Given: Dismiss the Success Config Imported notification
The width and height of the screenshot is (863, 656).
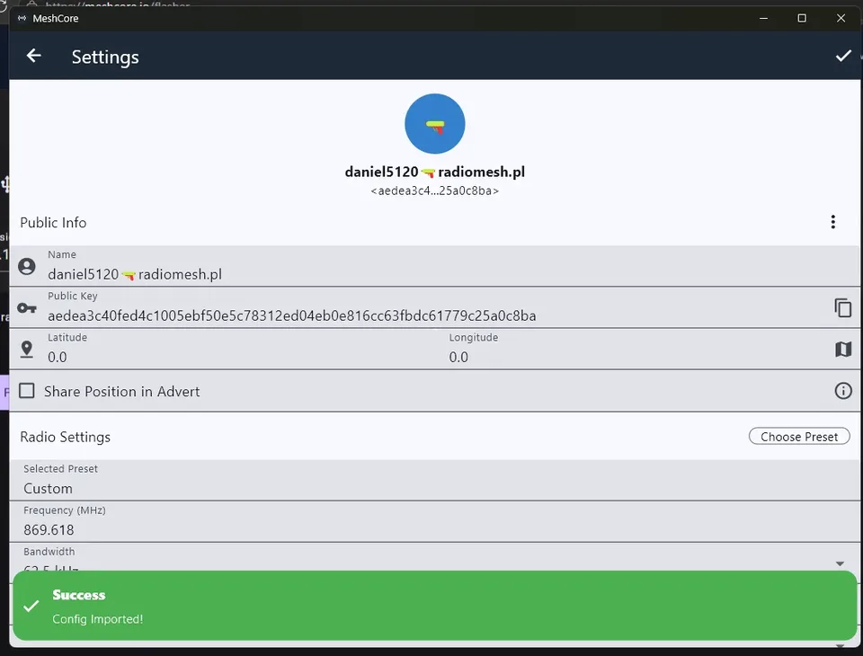Looking at the screenshot, I should pos(435,606).
